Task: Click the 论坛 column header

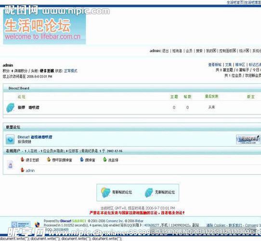Action: pos(22,97)
